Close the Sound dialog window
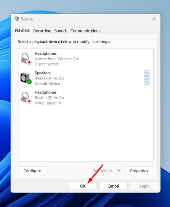Viewport: 170px width, 207px height. coord(154,19)
